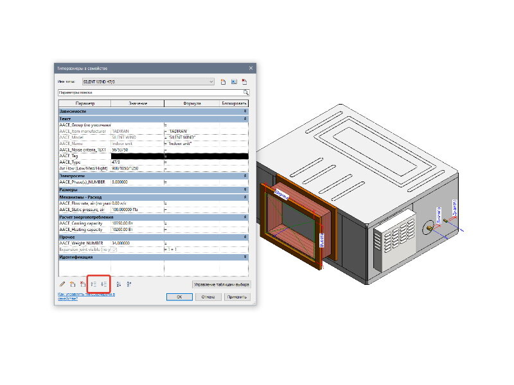Viewport: 514px width, 385px height.
Task: Click the flow rate value 0.00 л/с
Action: [x=137, y=203]
